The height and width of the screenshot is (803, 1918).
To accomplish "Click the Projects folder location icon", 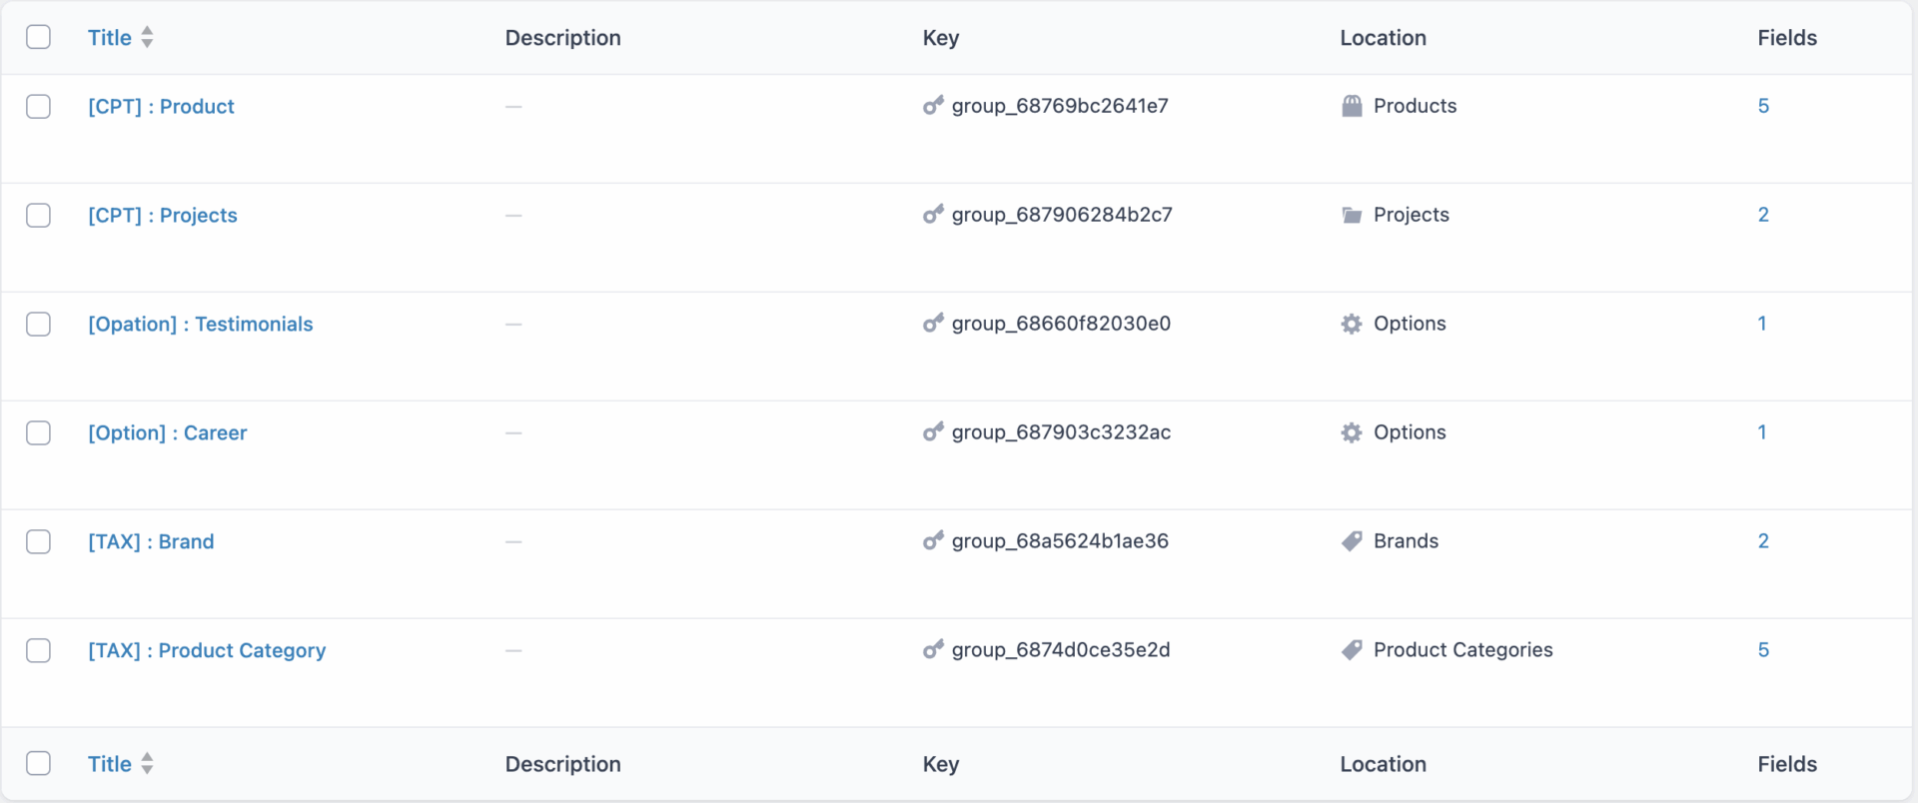I will click(x=1352, y=215).
